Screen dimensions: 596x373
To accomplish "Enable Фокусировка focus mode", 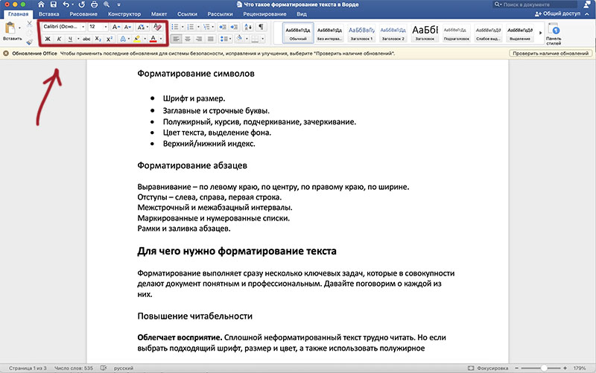I will point(488,368).
